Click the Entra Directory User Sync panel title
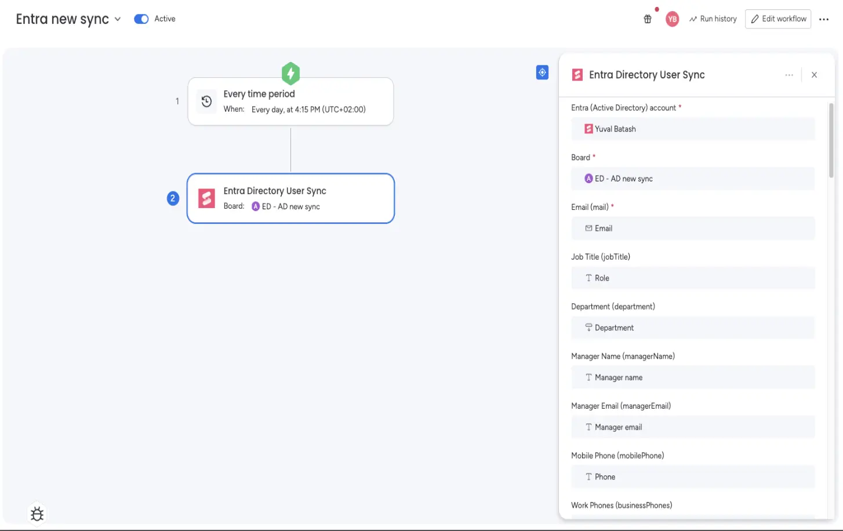843x531 pixels. tap(646, 75)
